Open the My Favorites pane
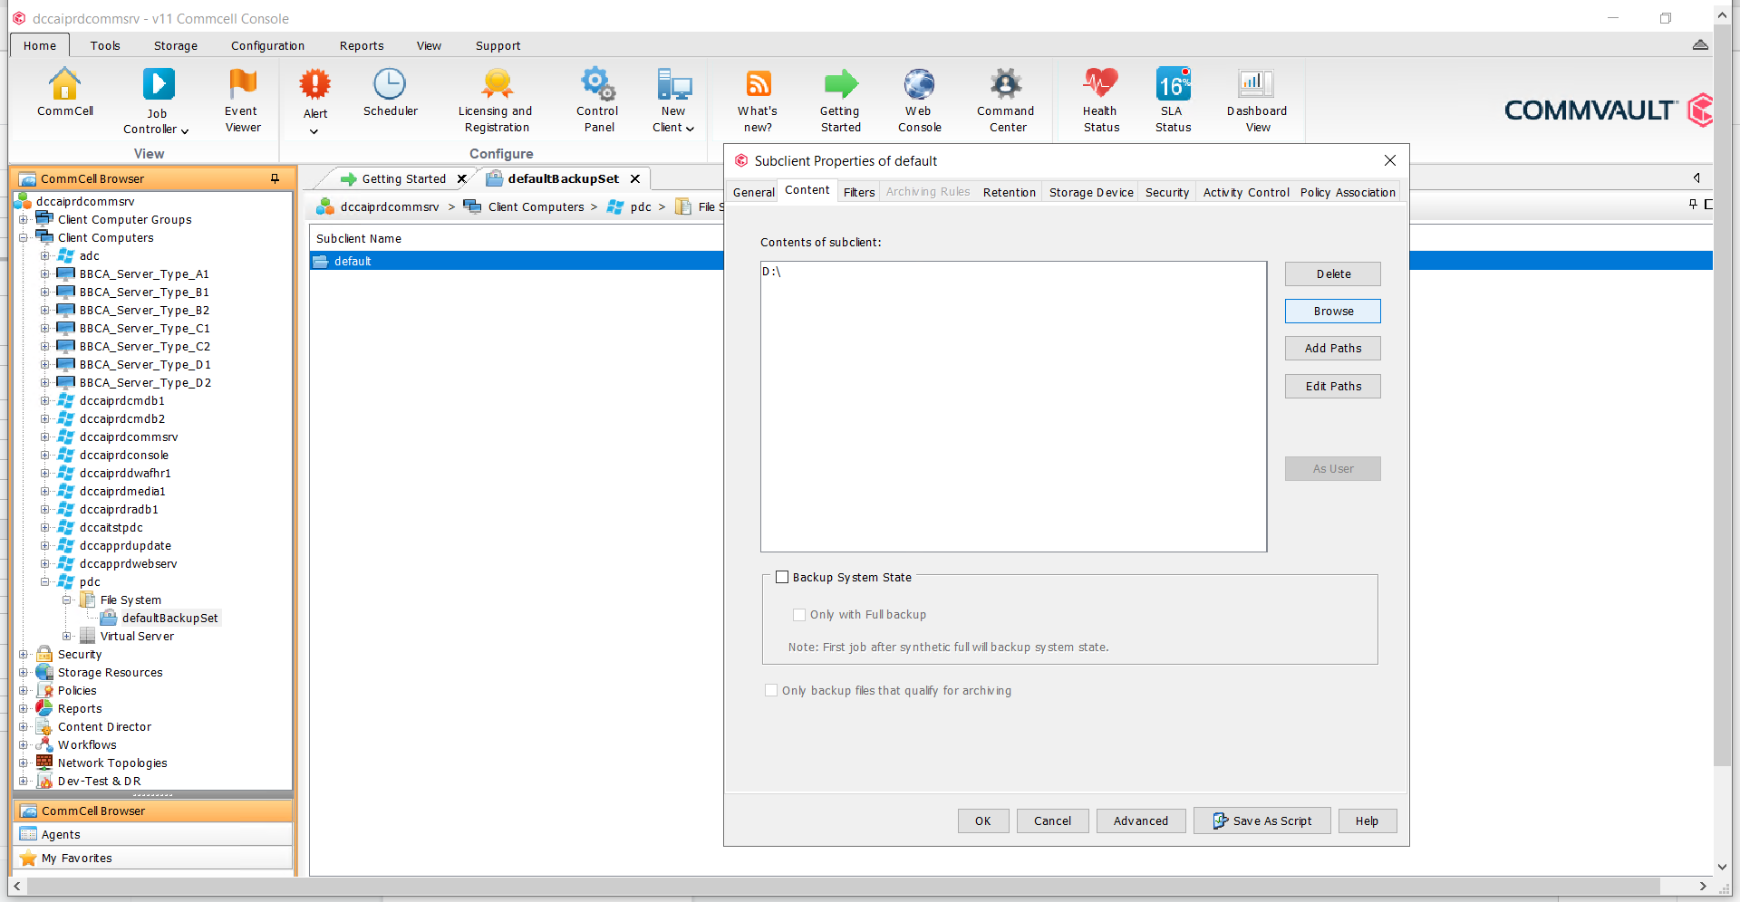Viewport: 1740px width, 902px height. pos(153,858)
